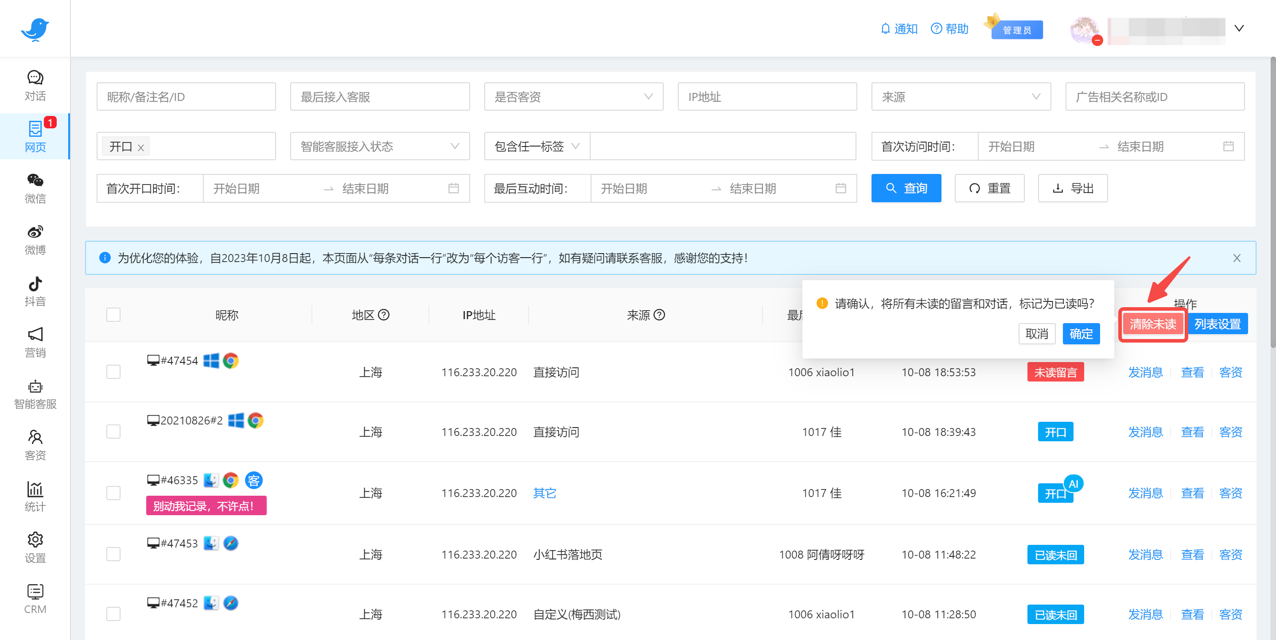Switch to the 抖音 channel

point(35,290)
